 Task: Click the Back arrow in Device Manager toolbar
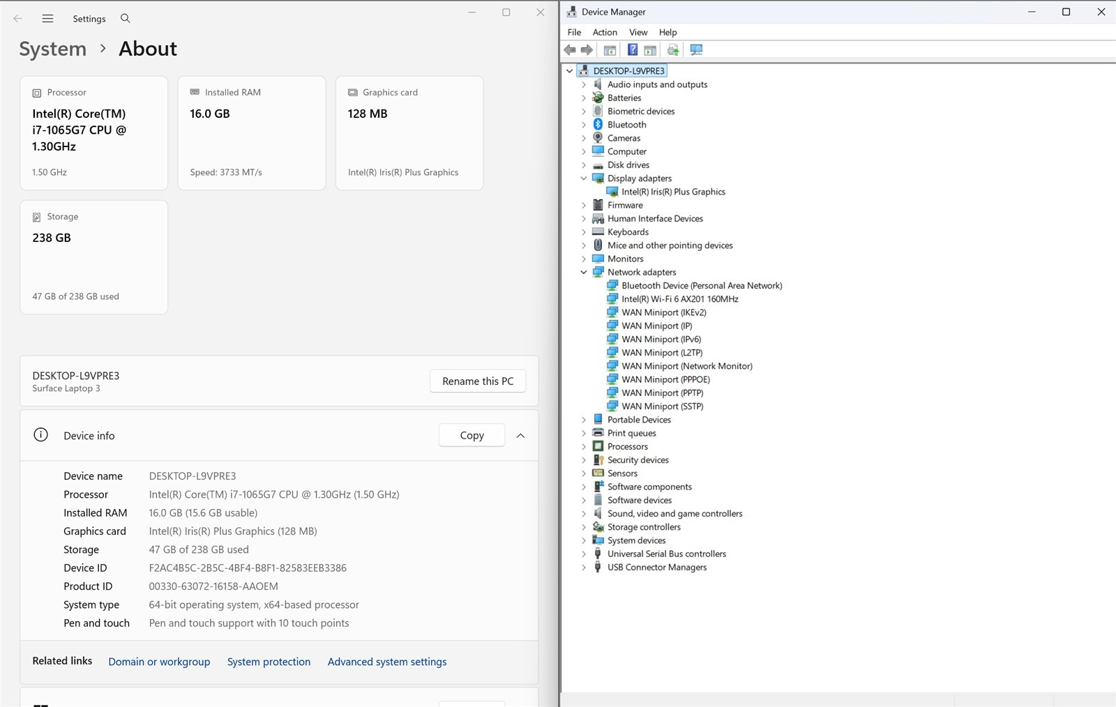pyautogui.click(x=570, y=50)
